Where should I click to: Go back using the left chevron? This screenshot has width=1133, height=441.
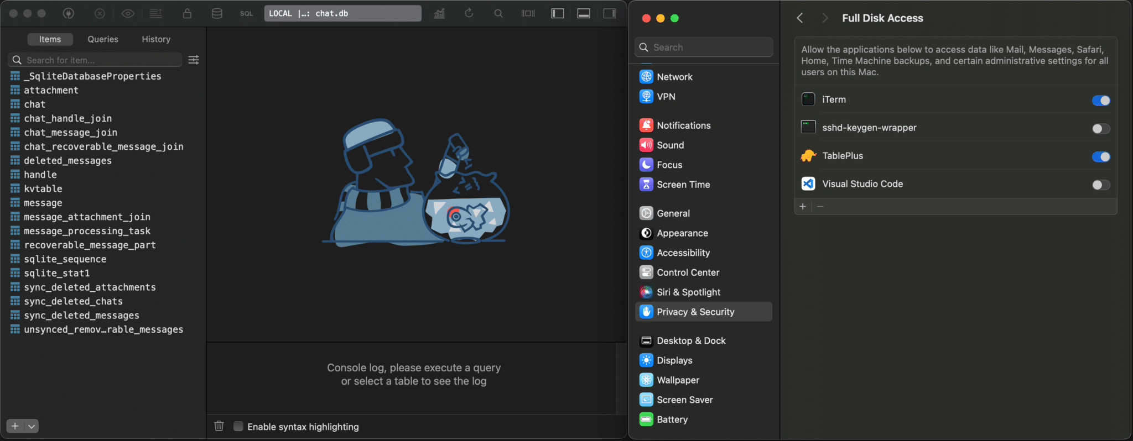[800, 18]
